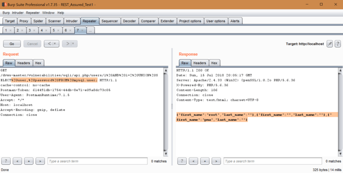Image resolution: width=343 pixels, height=173 pixels.
Task: Select the Hex tab in Request panel
Action: 38,63
